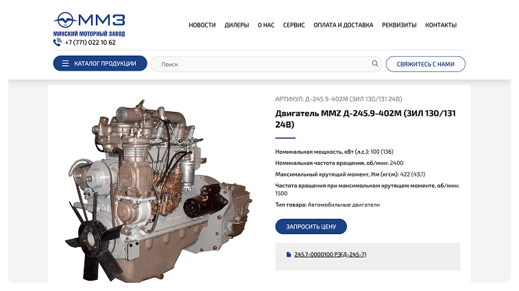Click the Частота вращения при максимальном моменте line

tap(367, 189)
